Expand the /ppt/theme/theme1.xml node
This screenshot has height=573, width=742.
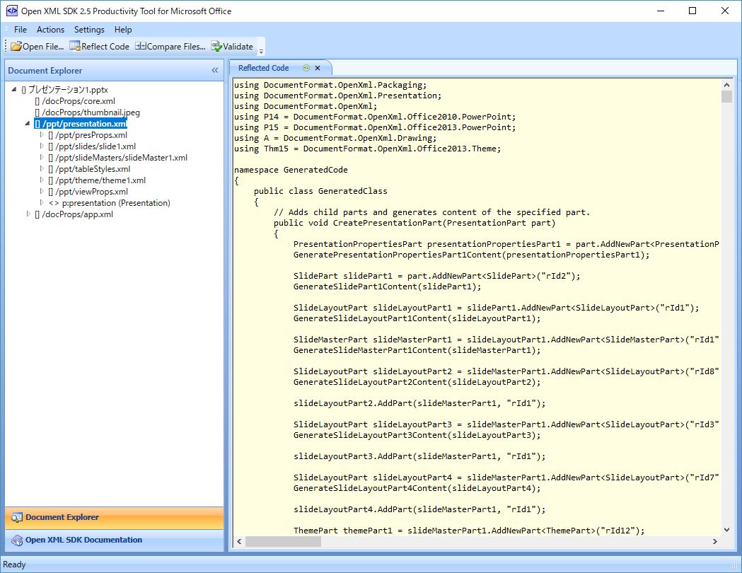(42, 180)
